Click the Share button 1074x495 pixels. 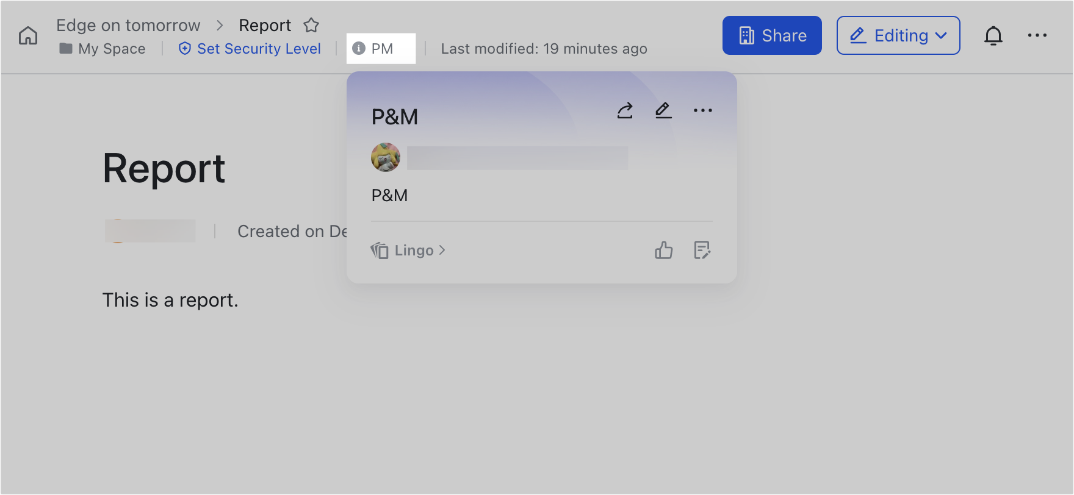(771, 35)
